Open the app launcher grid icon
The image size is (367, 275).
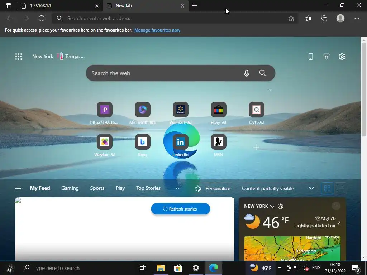click(x=19, y=56)
